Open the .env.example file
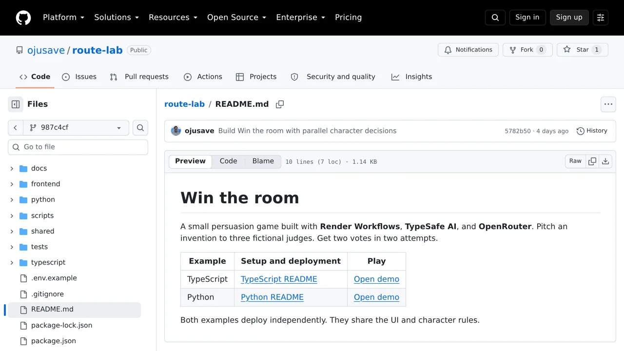624x351 pixels. pyautogui.click(x=54, y=278)
